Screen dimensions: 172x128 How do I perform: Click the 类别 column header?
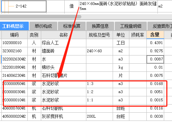click(34, 35)
